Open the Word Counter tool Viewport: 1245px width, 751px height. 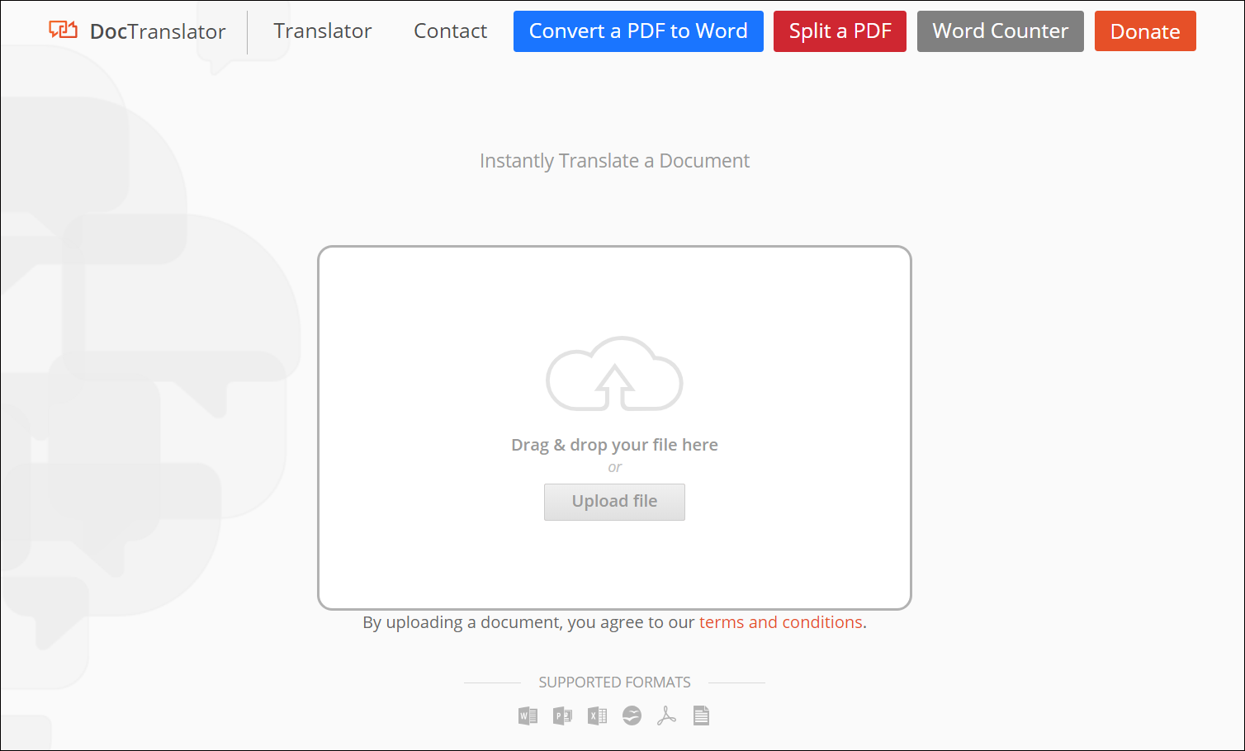point(1000,31)
